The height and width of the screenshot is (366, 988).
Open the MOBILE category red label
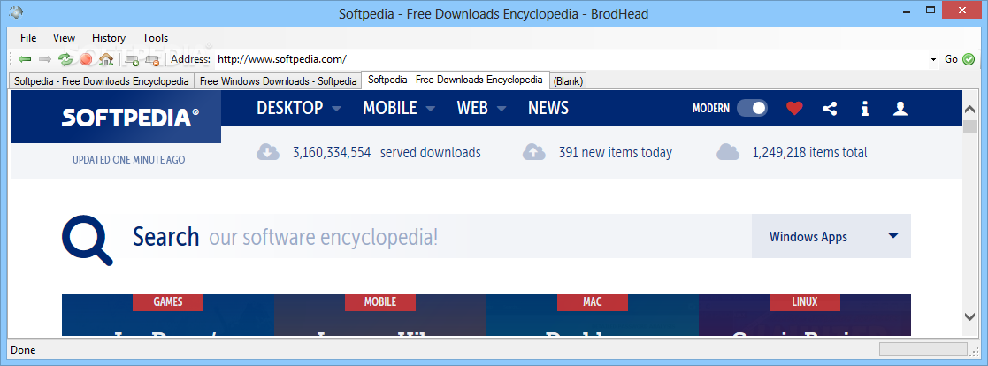[380, 301]
